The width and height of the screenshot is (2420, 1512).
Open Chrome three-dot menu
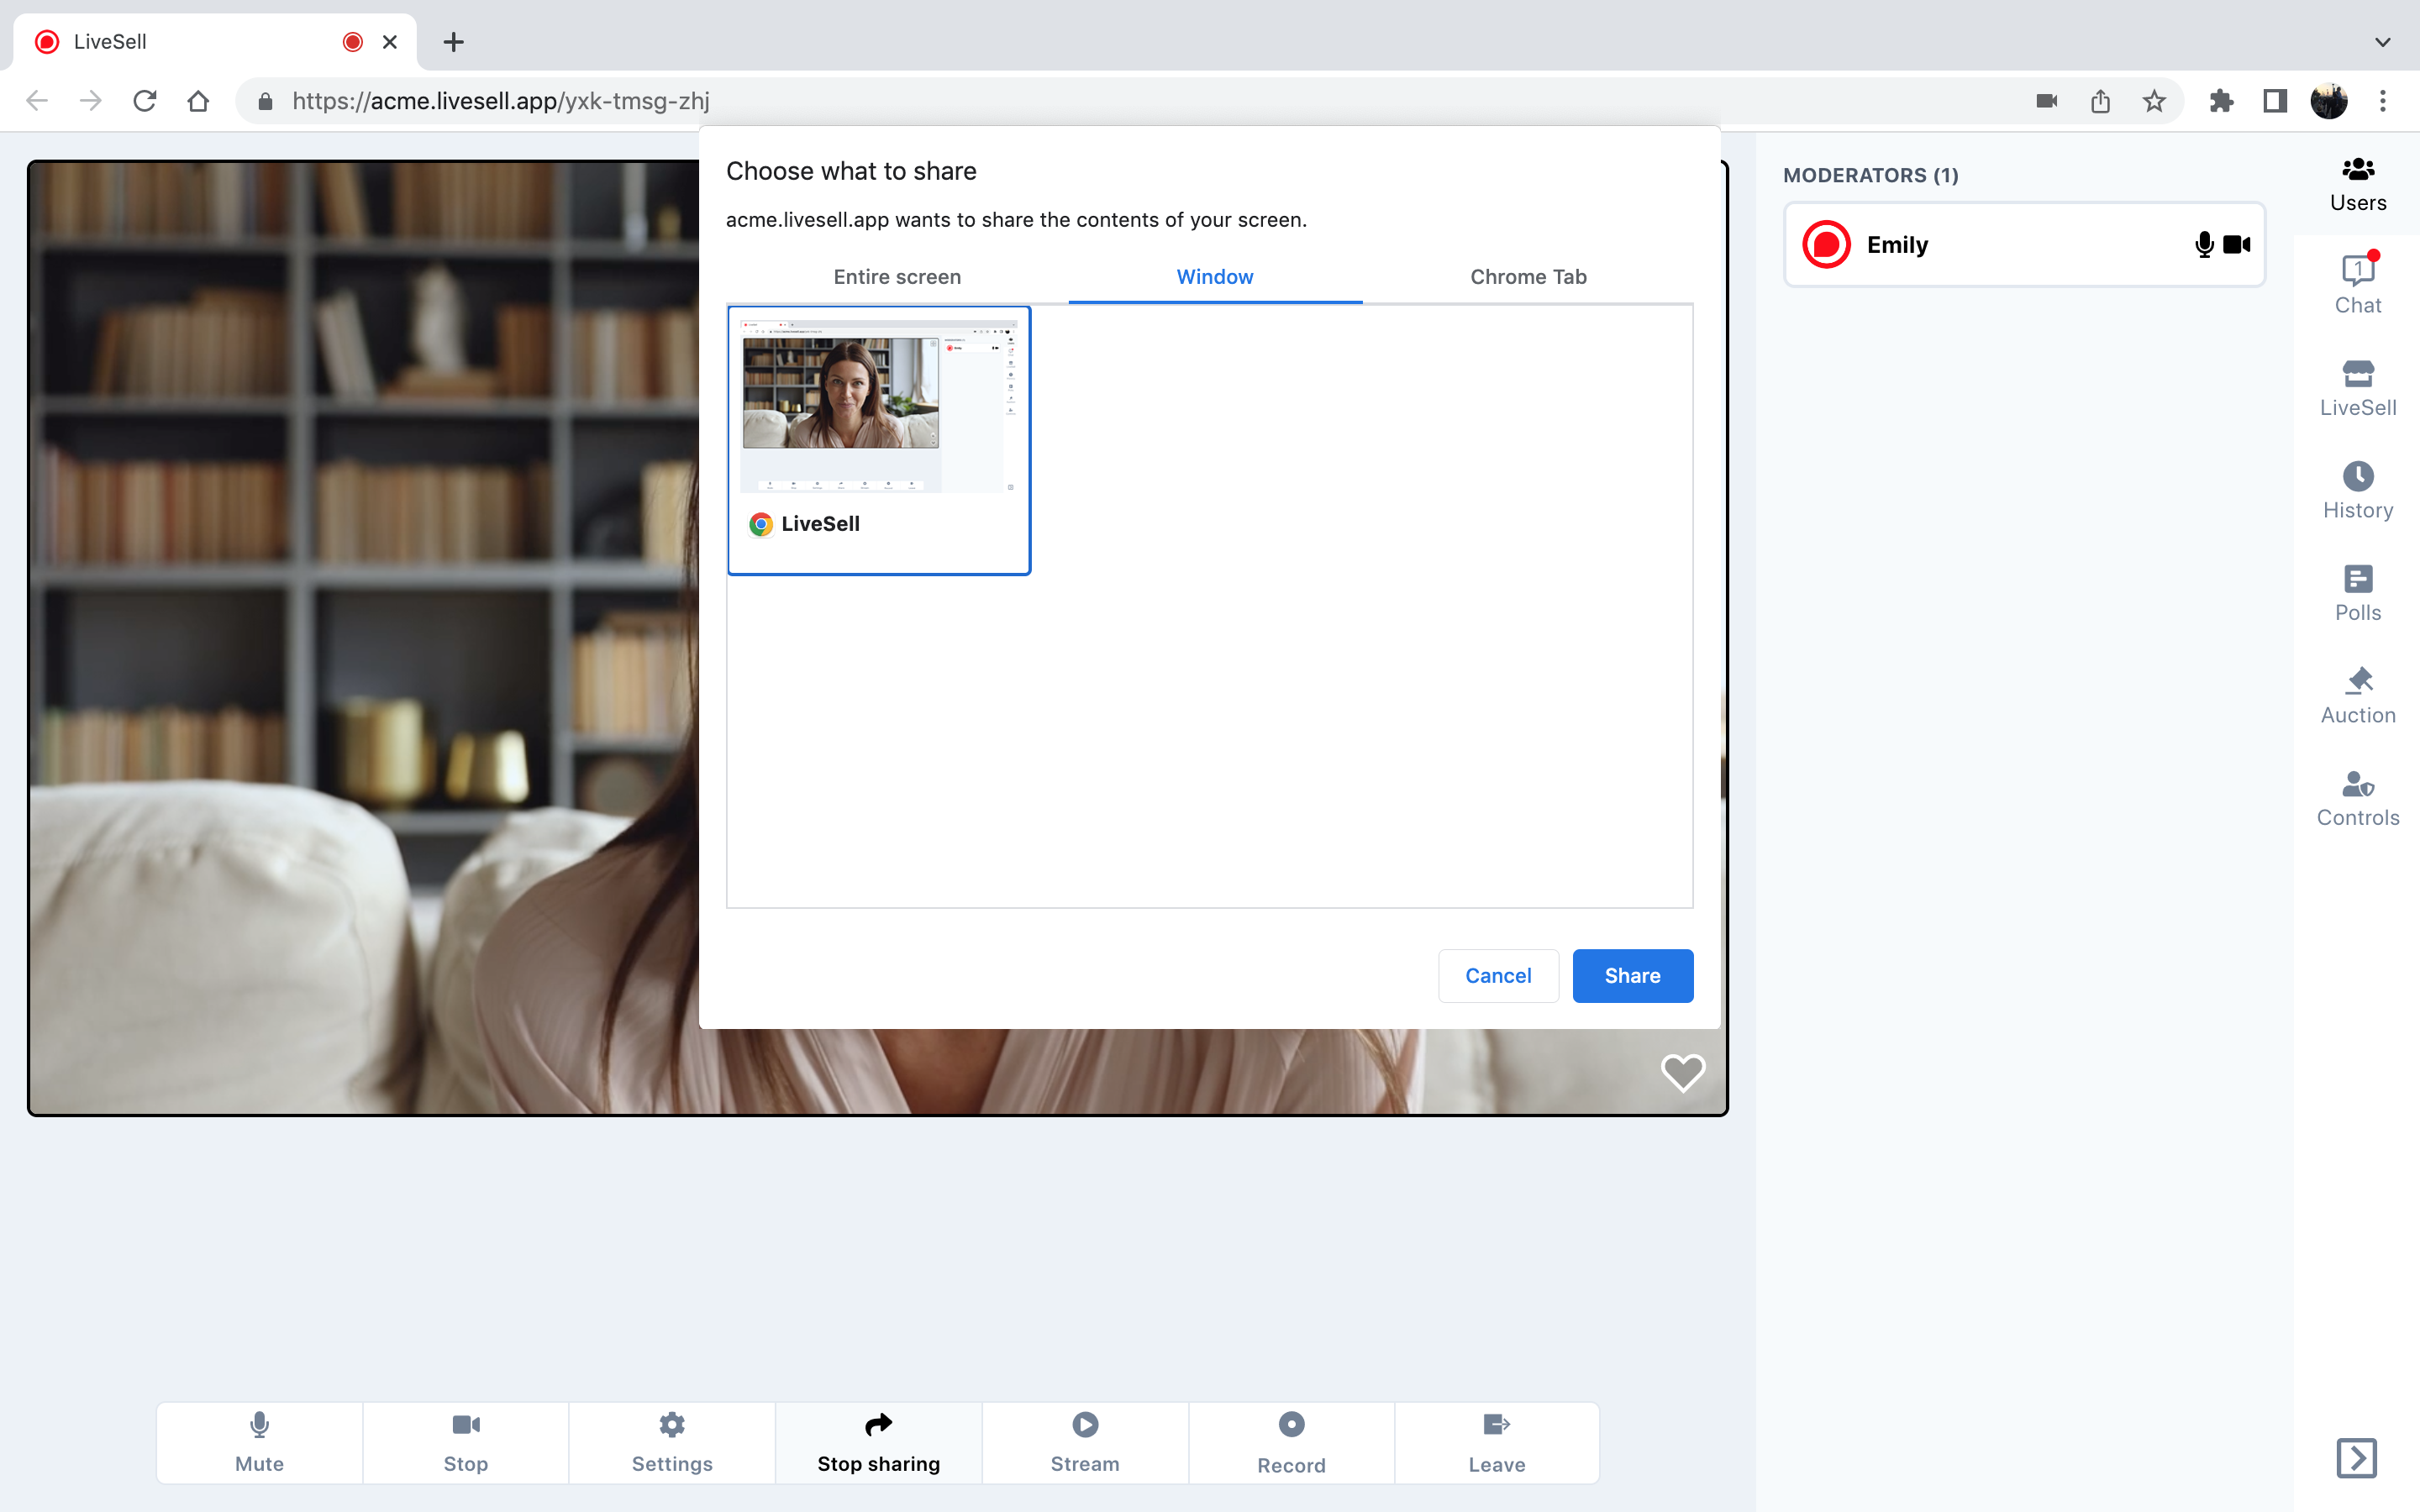click(2383, 101)
